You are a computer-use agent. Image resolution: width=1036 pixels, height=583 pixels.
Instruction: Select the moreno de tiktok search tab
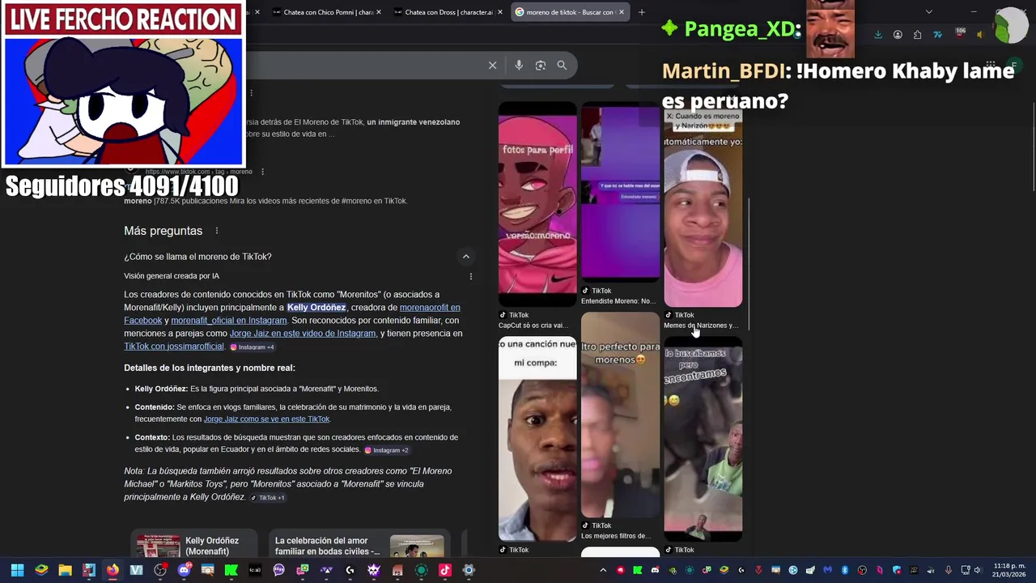tap(569, 12)
